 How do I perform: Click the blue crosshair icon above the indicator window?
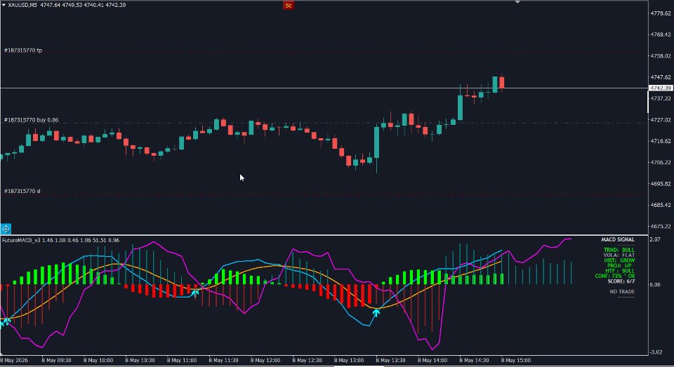coord(6,229)
